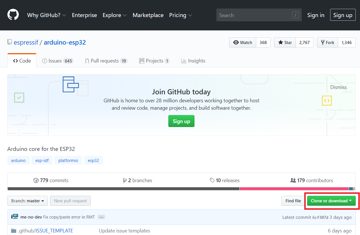Open the me-no-dev author link
The image size is (360, 235).
(x=31, y=217)
